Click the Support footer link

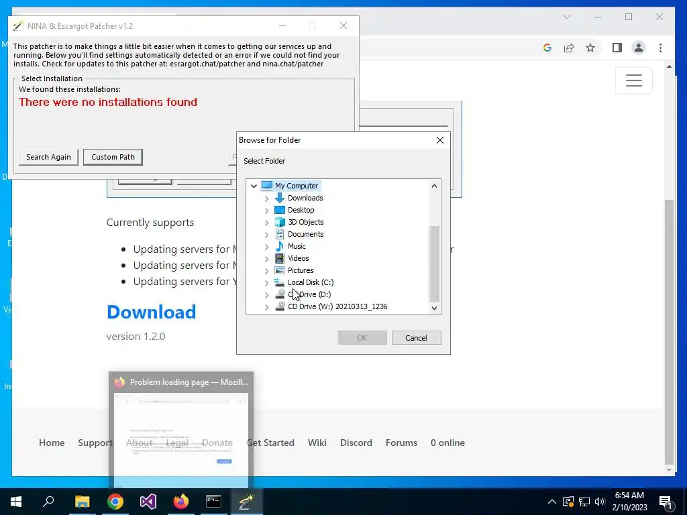[x=95, y=443]
